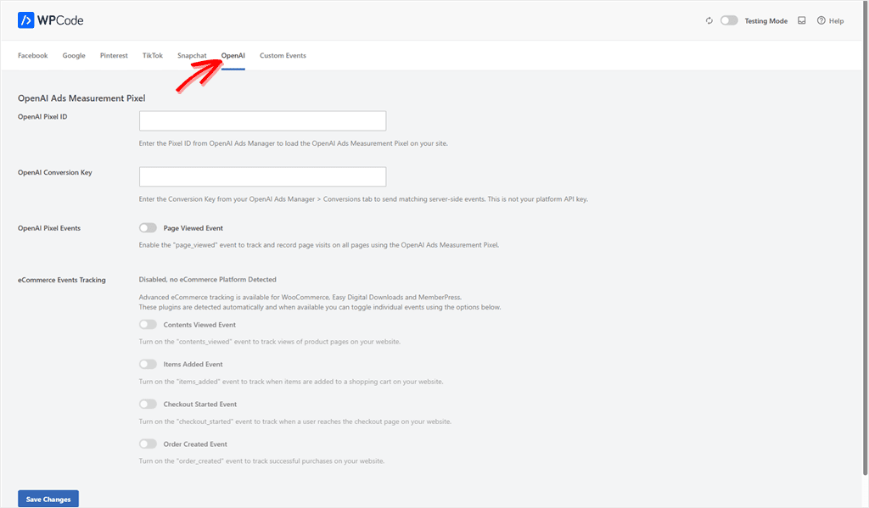The image size is (869, 508).
Task: Open the Pinterest tab
Action: (114, 55)
